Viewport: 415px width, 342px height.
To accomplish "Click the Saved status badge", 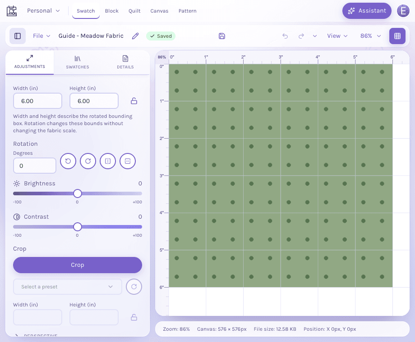I will click(x=161, y=36).
